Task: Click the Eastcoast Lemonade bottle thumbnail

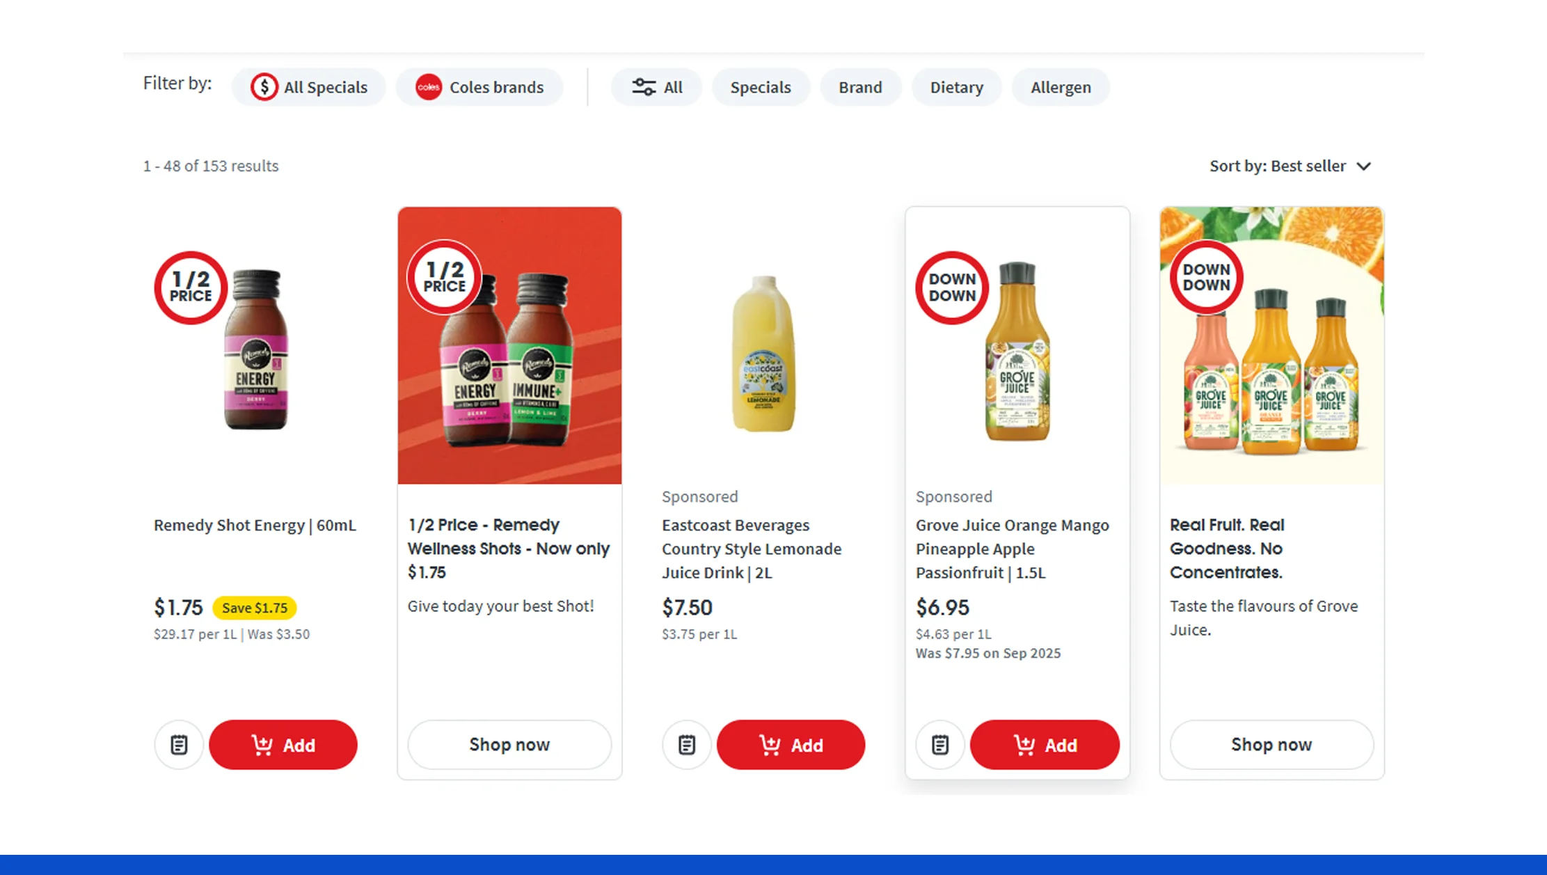Action: [x=763, y=356]
